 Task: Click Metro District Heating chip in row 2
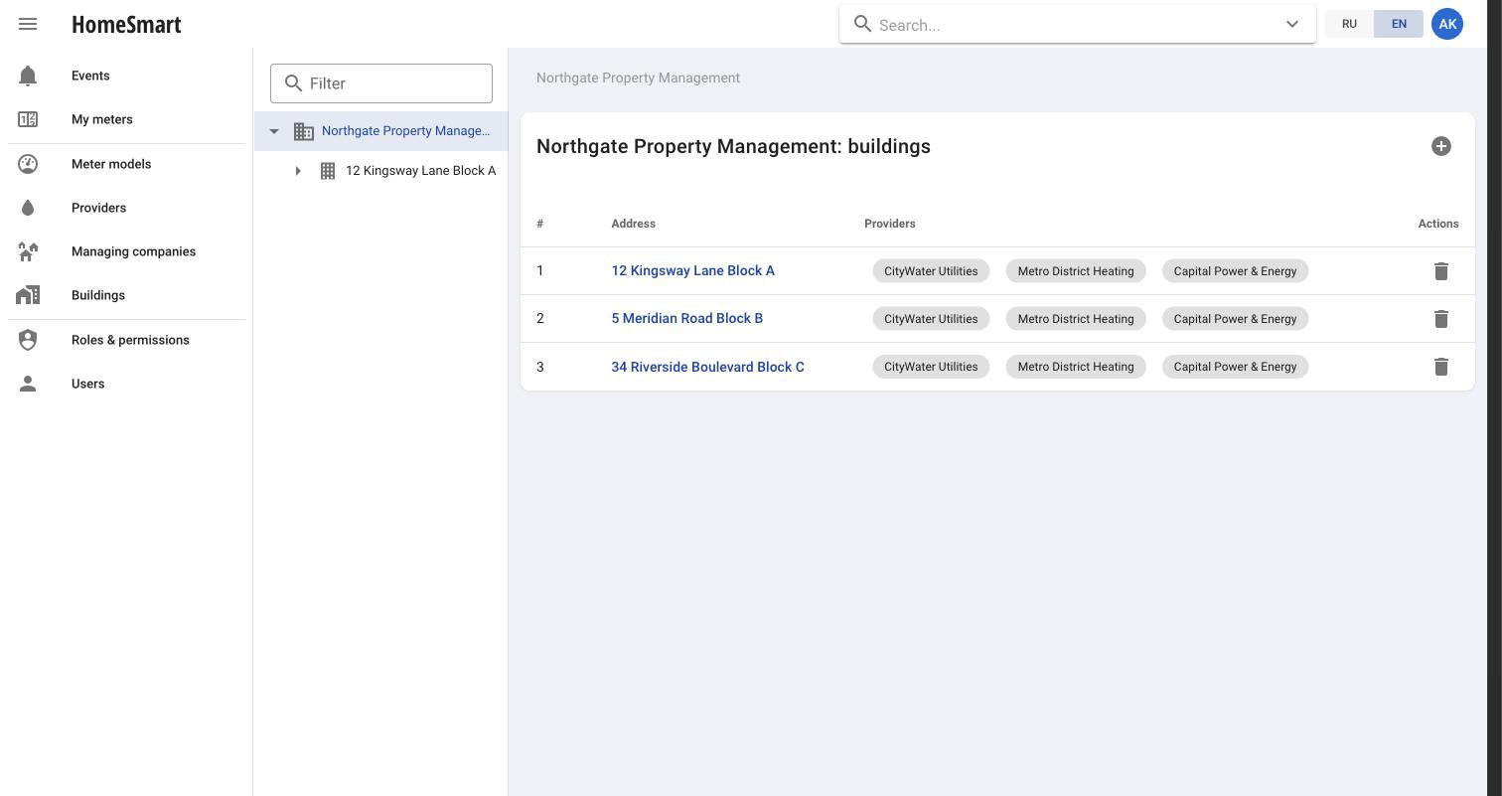(x=1076, y=319)
